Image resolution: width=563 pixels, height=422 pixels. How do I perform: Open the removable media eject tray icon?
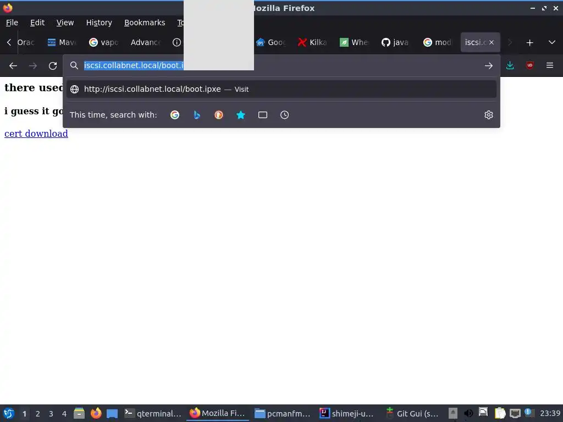tap(453, 413)
